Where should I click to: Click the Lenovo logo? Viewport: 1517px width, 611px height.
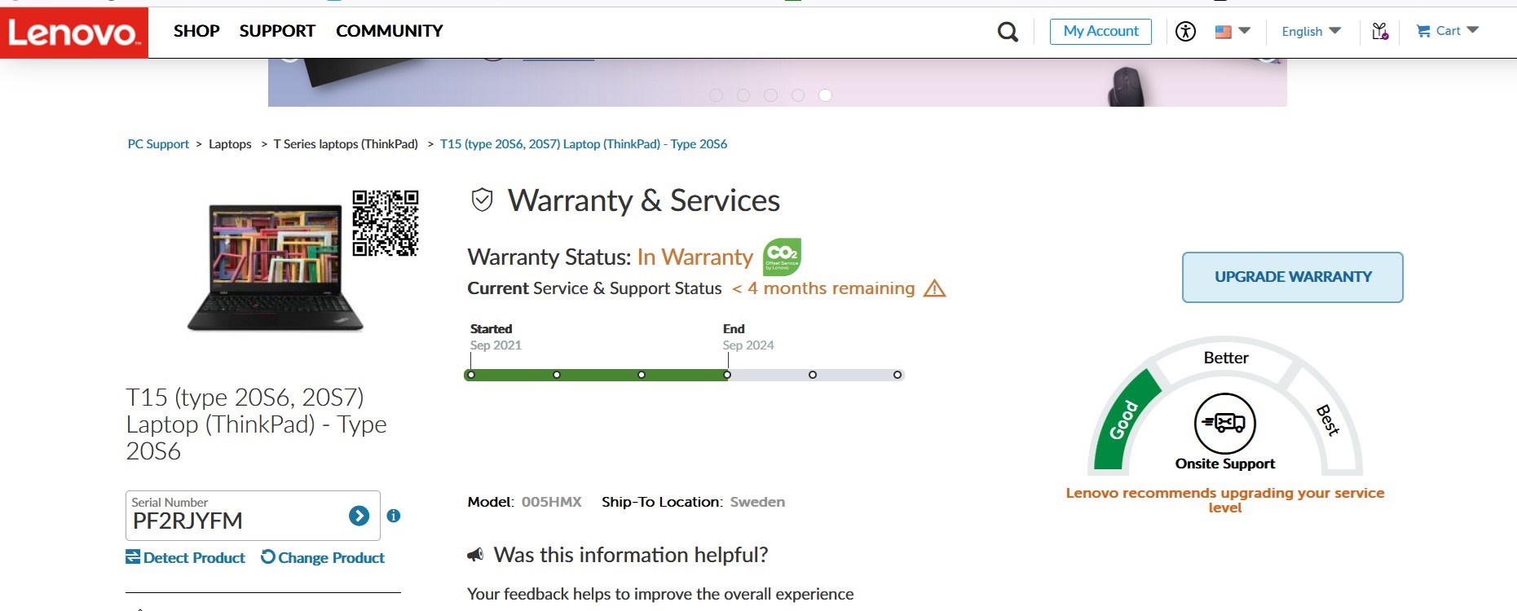74,33
